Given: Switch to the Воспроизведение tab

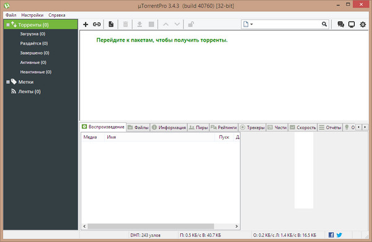Looking at the screenshot, I should [x=103, y=127].
